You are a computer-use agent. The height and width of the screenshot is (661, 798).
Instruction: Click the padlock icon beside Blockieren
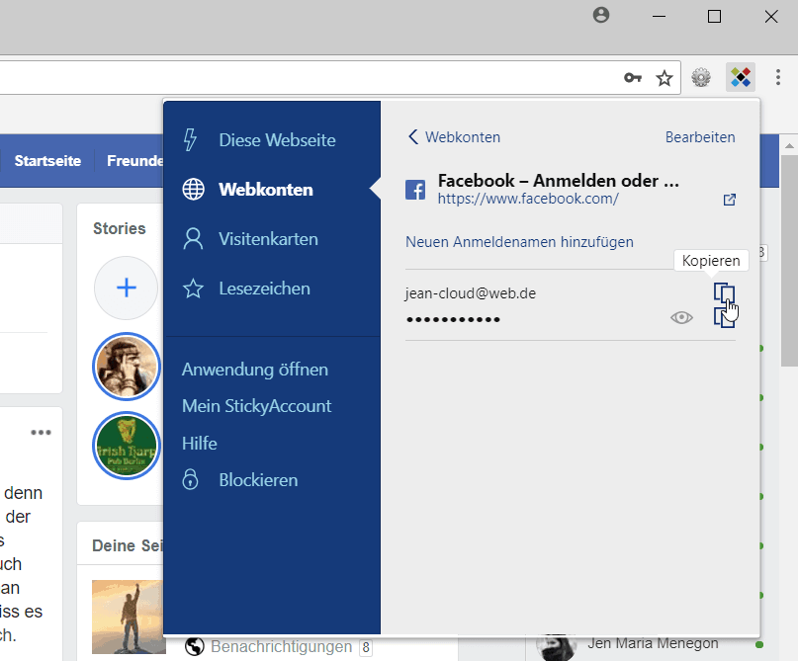pos(190,479)
